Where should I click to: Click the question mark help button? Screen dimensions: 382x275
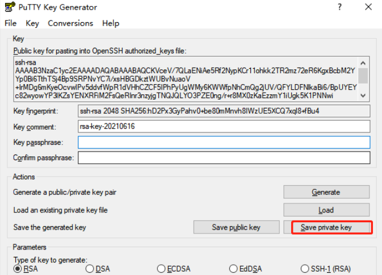tap(339, 7)
